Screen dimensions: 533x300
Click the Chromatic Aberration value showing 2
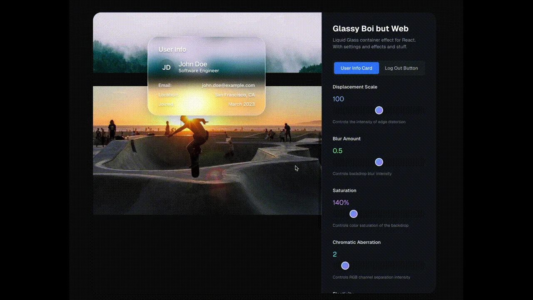[x=335, y=254]
